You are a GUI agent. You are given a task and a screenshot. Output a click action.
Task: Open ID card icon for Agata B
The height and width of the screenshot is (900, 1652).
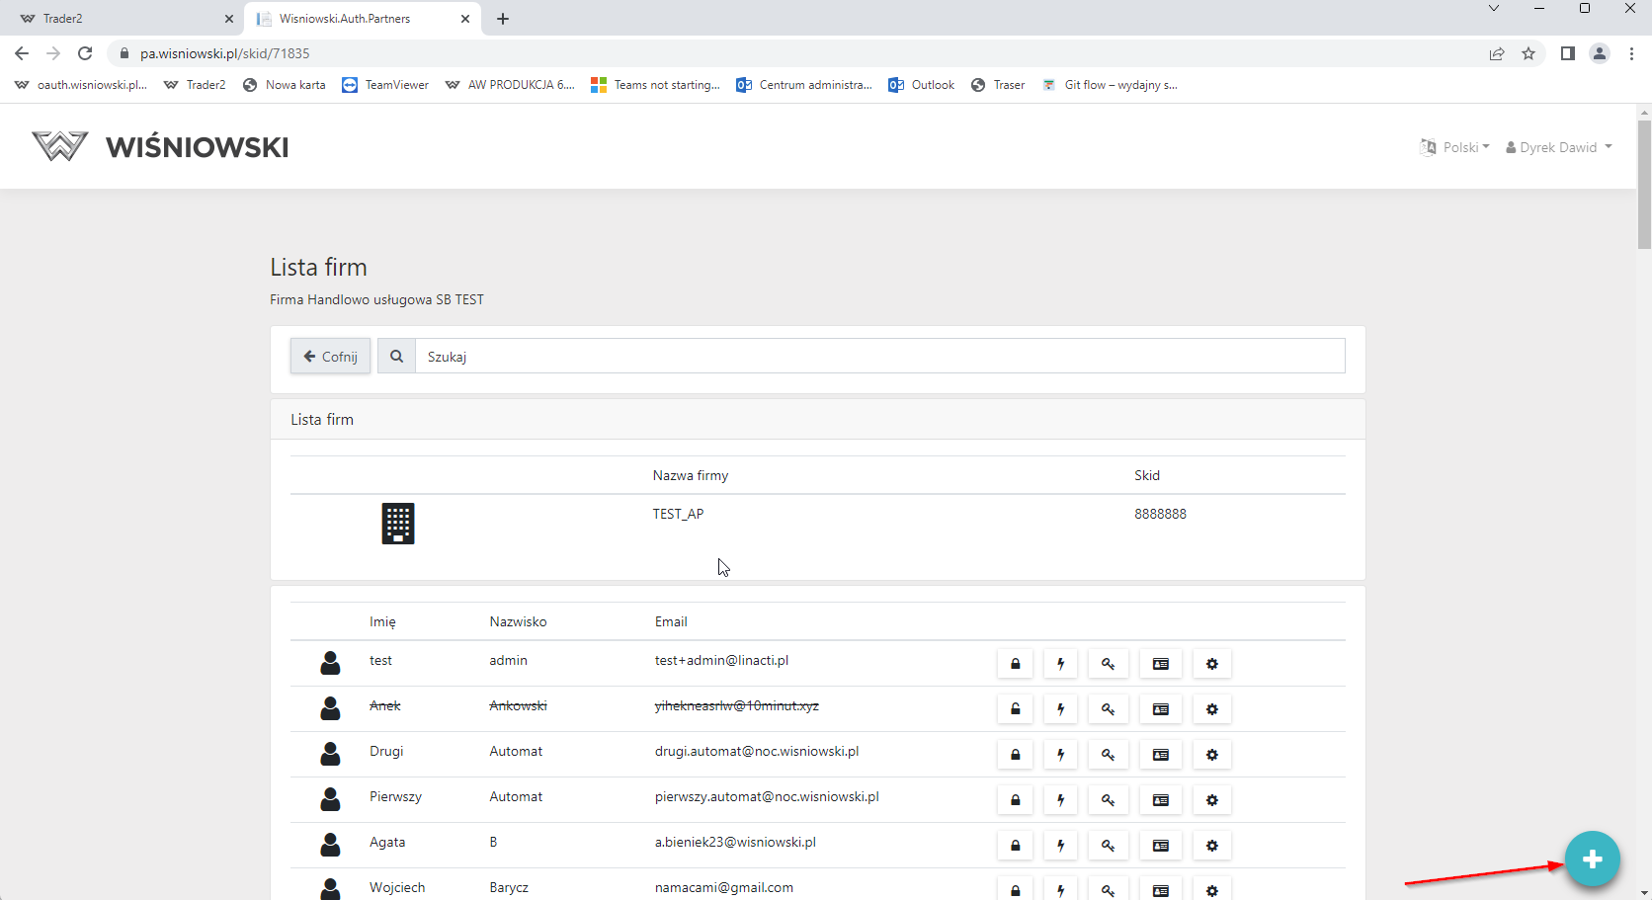[x=1161, y=846]
